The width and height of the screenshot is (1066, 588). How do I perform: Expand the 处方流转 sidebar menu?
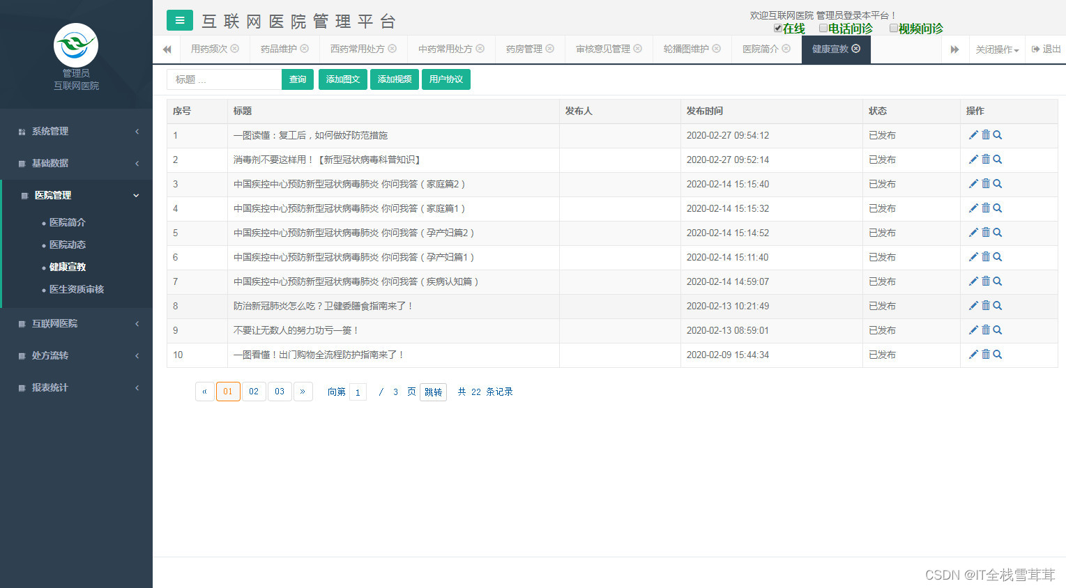tap(76, 355)
